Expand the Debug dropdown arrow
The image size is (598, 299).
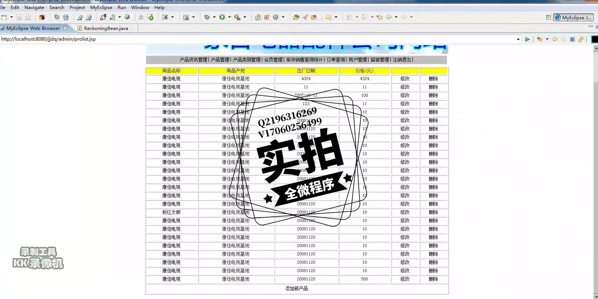pos(214,17)
